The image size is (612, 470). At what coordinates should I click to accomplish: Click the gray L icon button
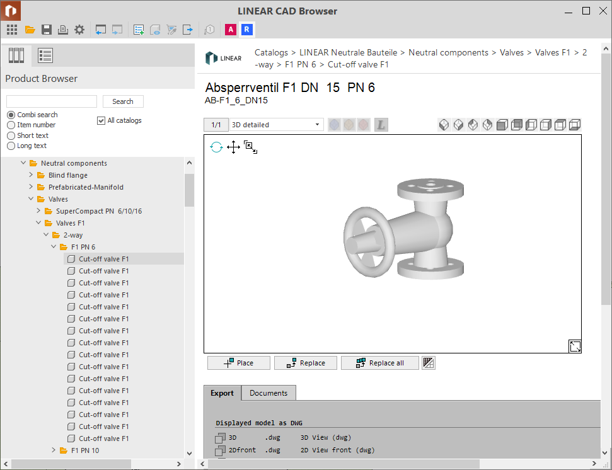pos(381,125)
